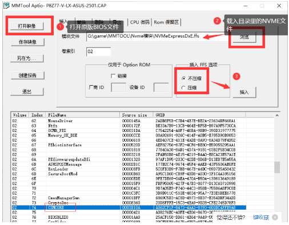
Task: Sort by the Source size column header
Action: [137, 115]
